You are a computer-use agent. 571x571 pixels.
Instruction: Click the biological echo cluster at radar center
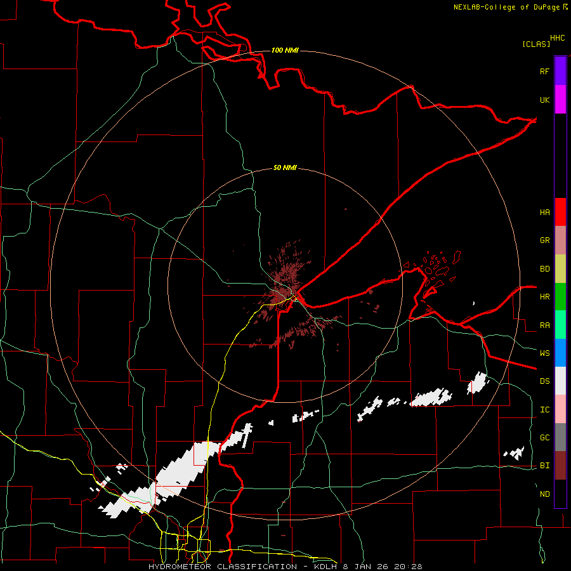click(286, 280)
